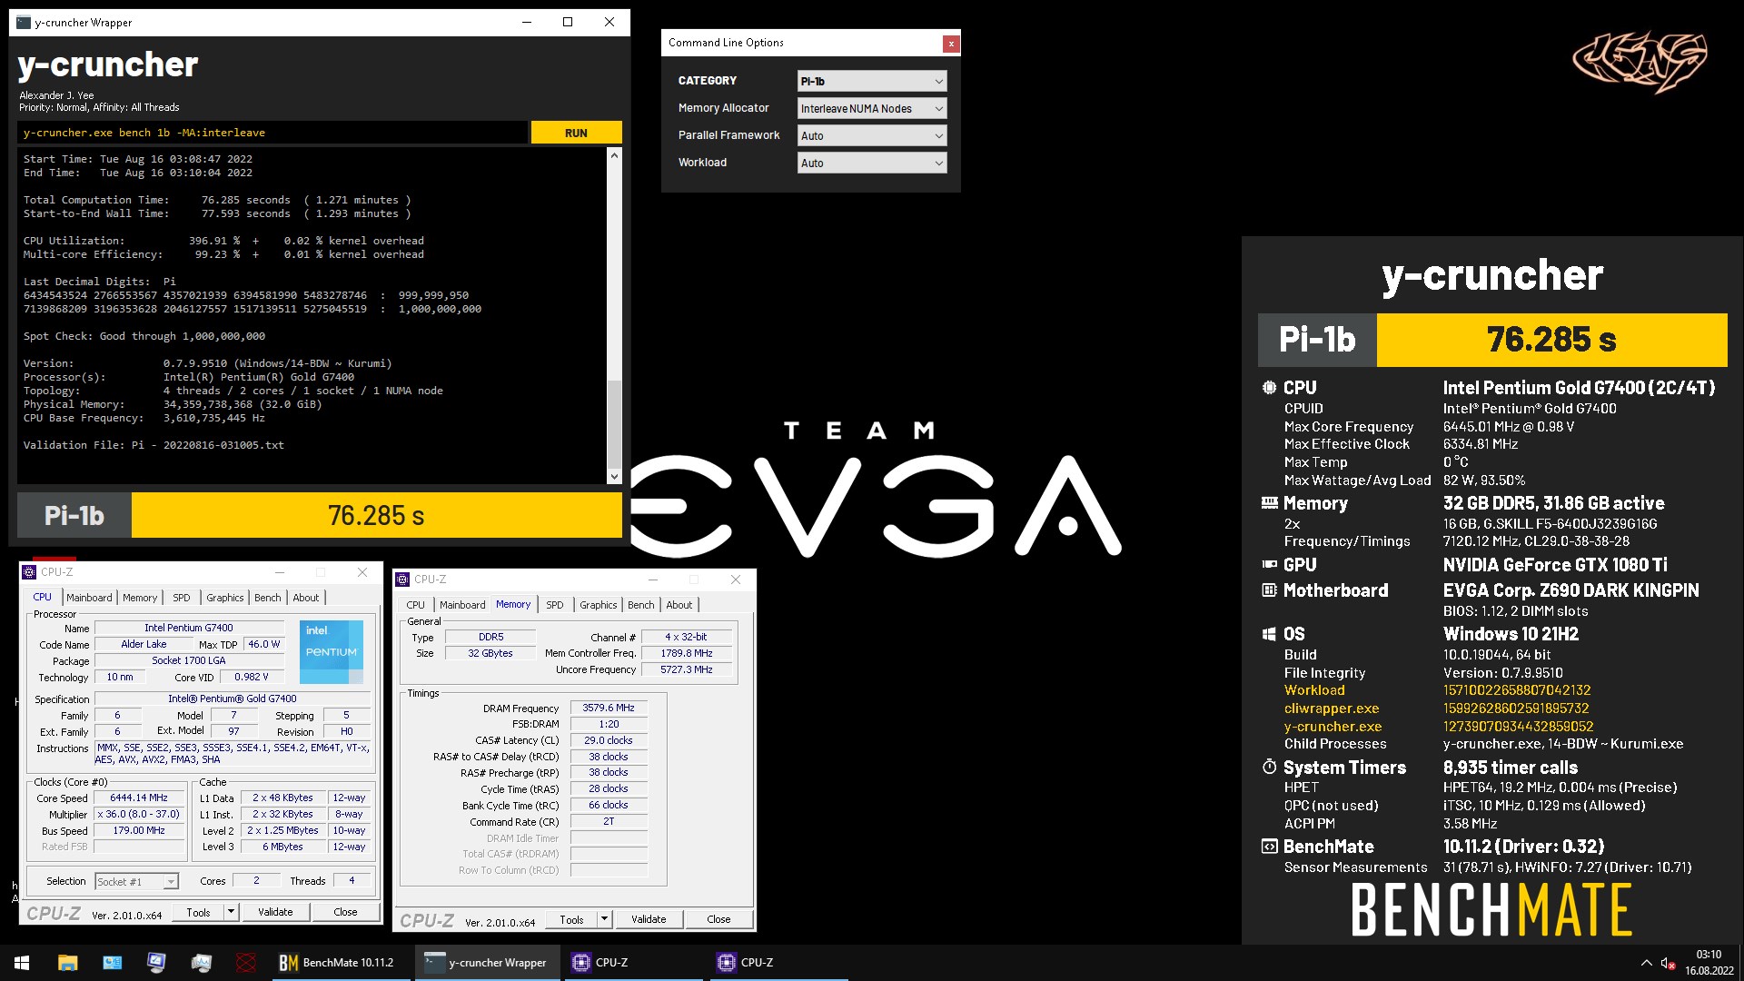Select the CPU tab in right CPU-Z window

click(415, 605)
